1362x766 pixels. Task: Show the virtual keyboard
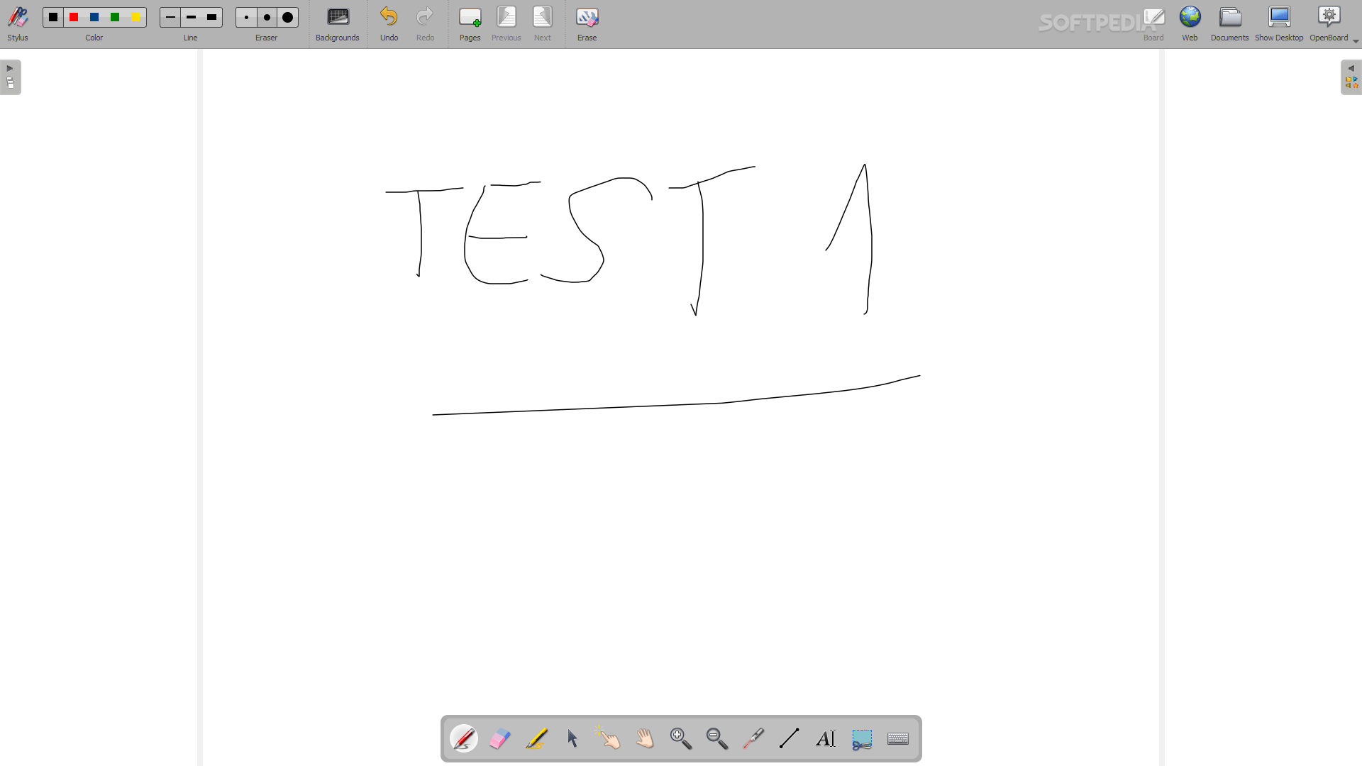897,738
